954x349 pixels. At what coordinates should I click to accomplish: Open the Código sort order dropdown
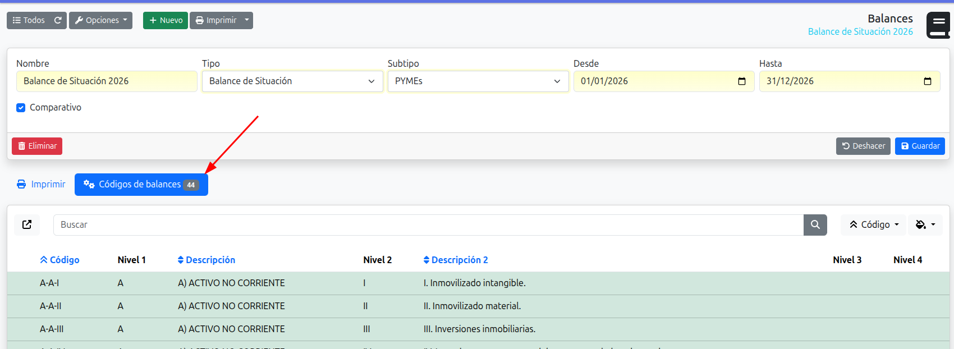pos(874,225)
